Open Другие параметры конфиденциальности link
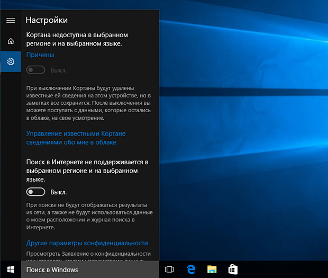This screenshot has width=328, height=278. tap(87, 243)
